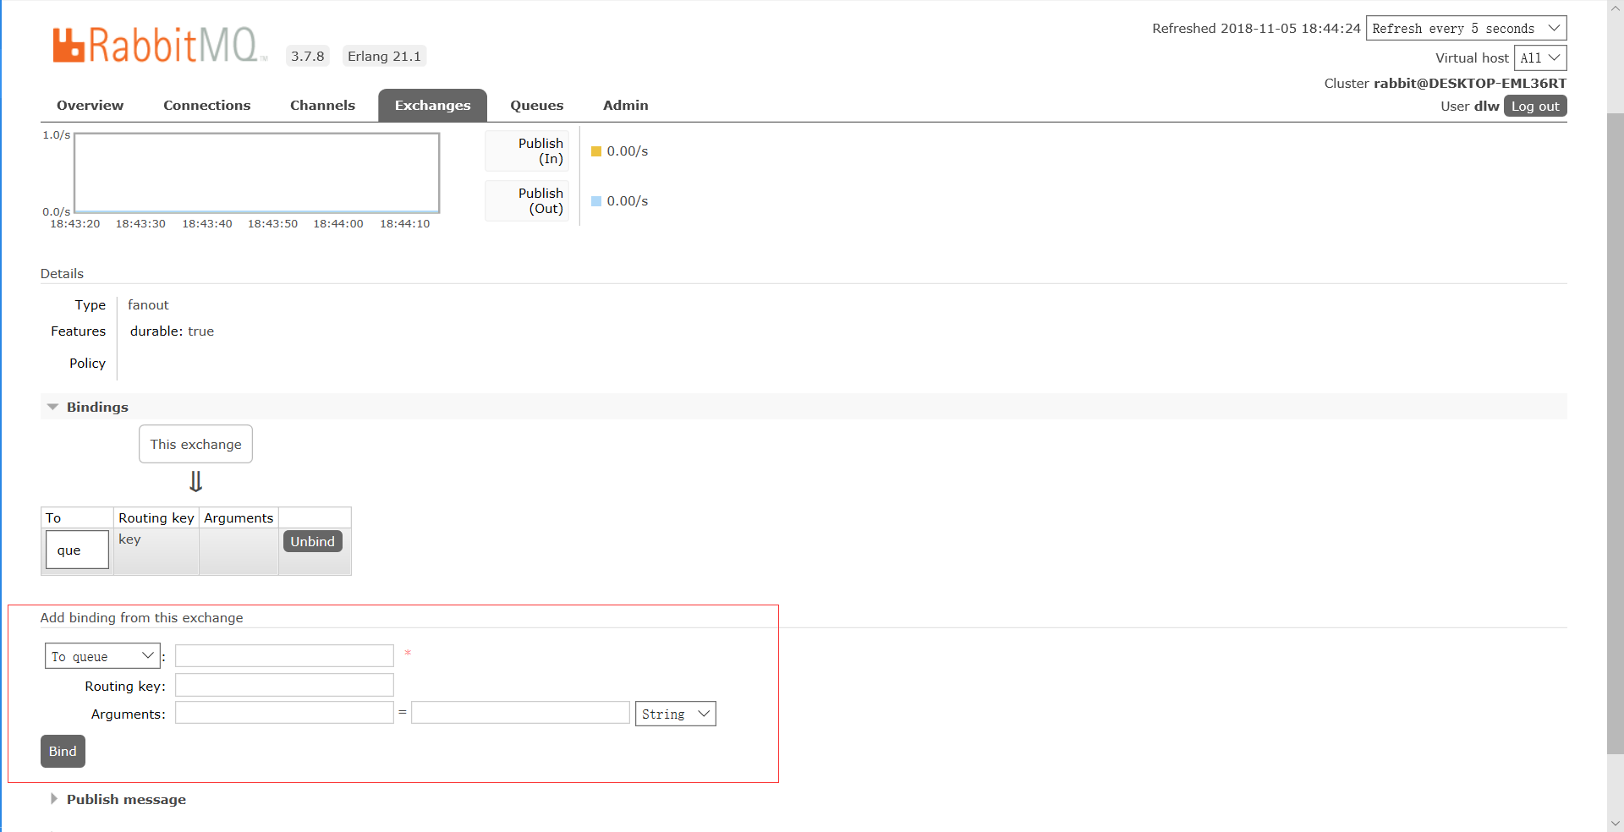This screenshot has width=1624, height=832.
Task: Click the fanout type value
Action: pos(148,304)
